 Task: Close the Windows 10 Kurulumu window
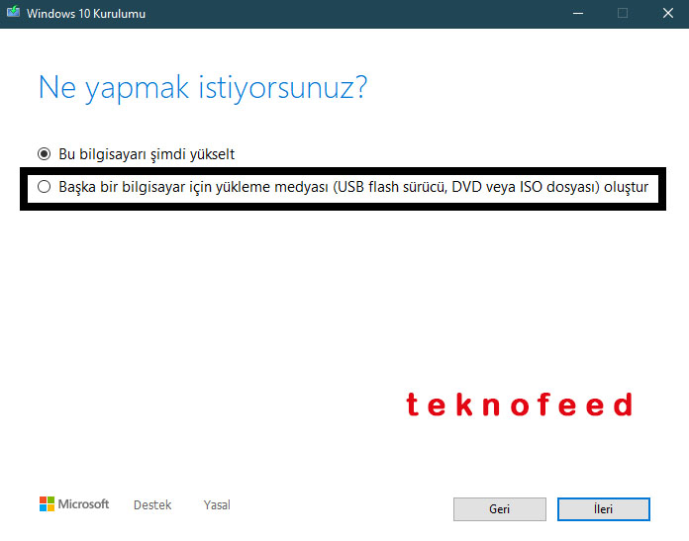pos(666,13)
